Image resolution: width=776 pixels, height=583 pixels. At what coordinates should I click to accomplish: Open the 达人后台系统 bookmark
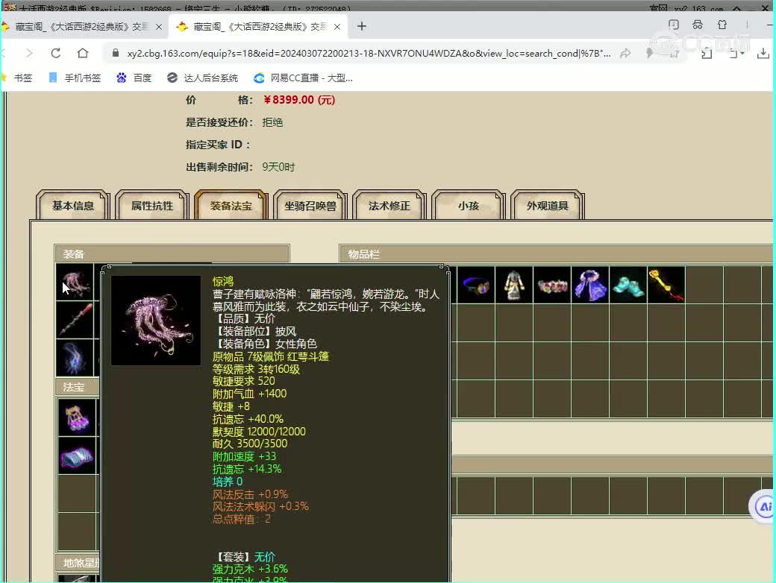202,78
